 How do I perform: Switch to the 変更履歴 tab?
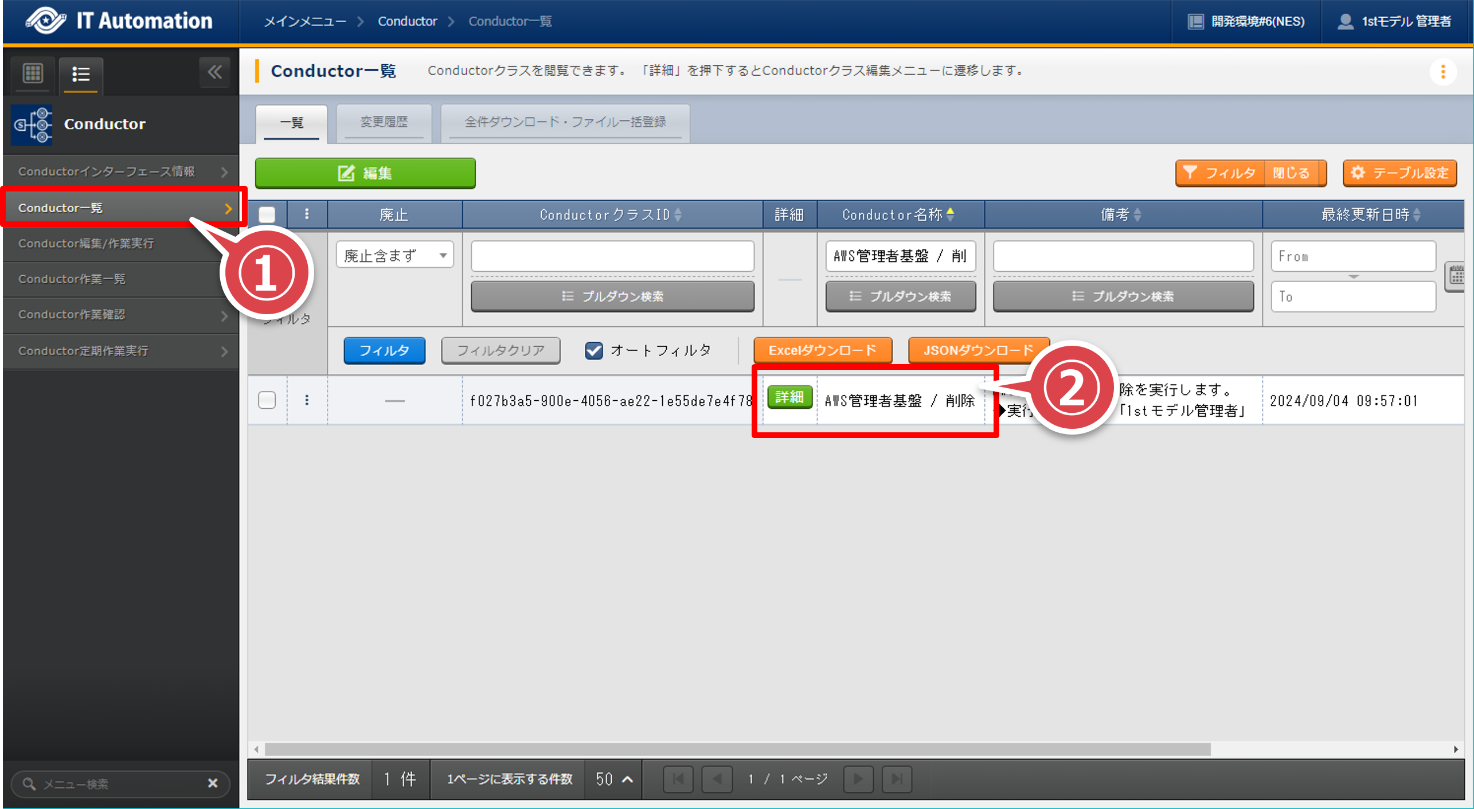point(384,122)
